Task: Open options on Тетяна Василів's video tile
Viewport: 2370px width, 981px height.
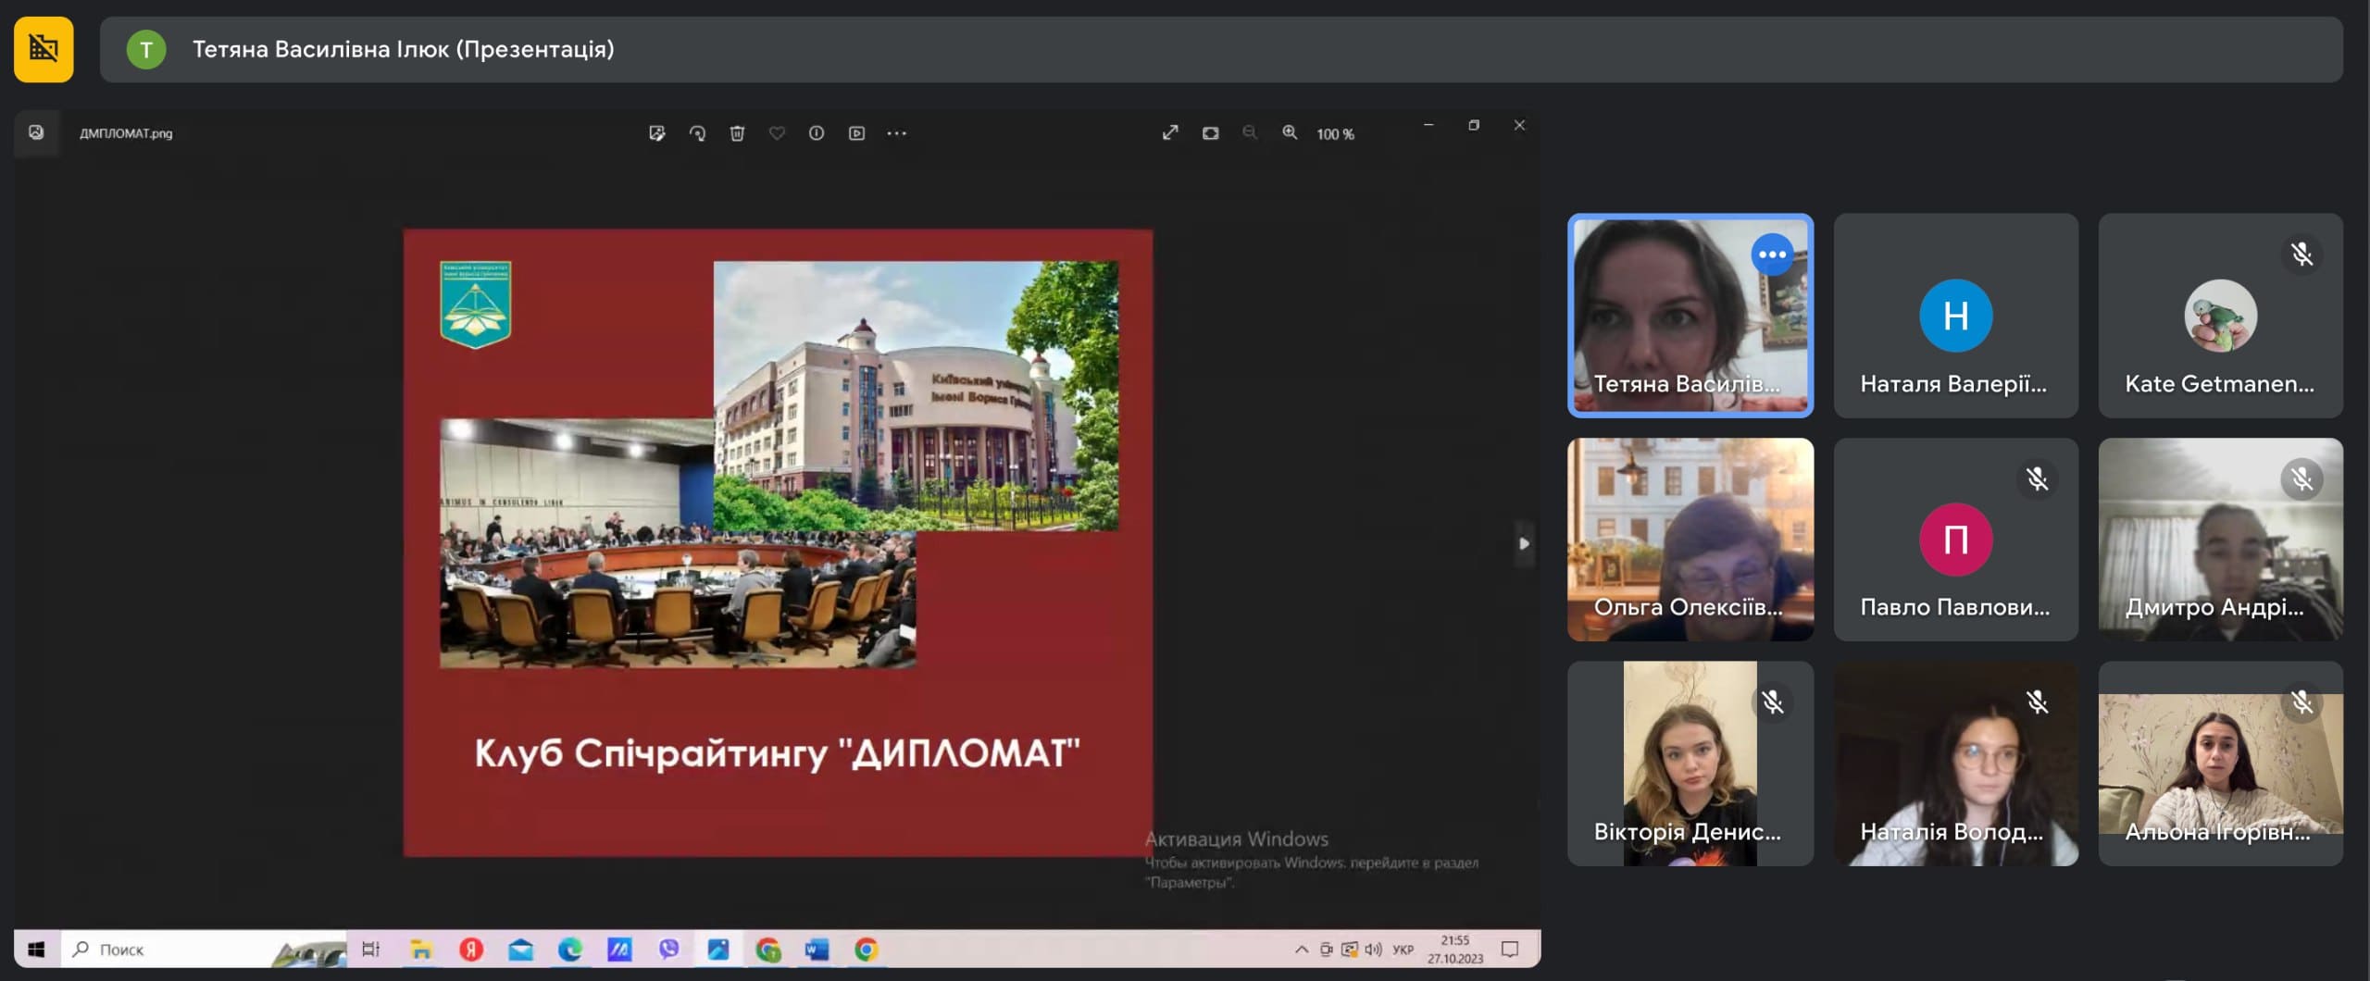Action: [x=1772, y=255]
